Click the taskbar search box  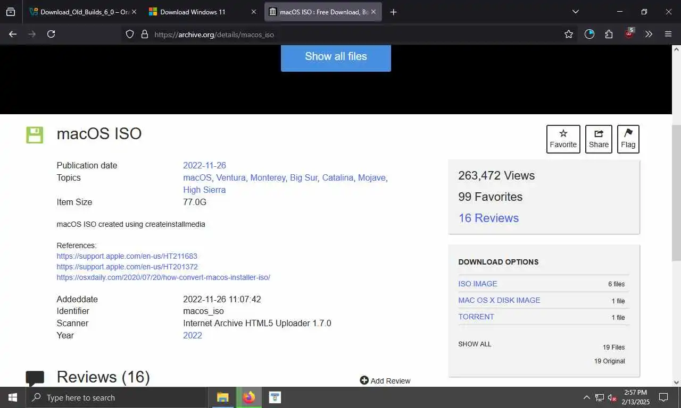(x=117, y=397)
